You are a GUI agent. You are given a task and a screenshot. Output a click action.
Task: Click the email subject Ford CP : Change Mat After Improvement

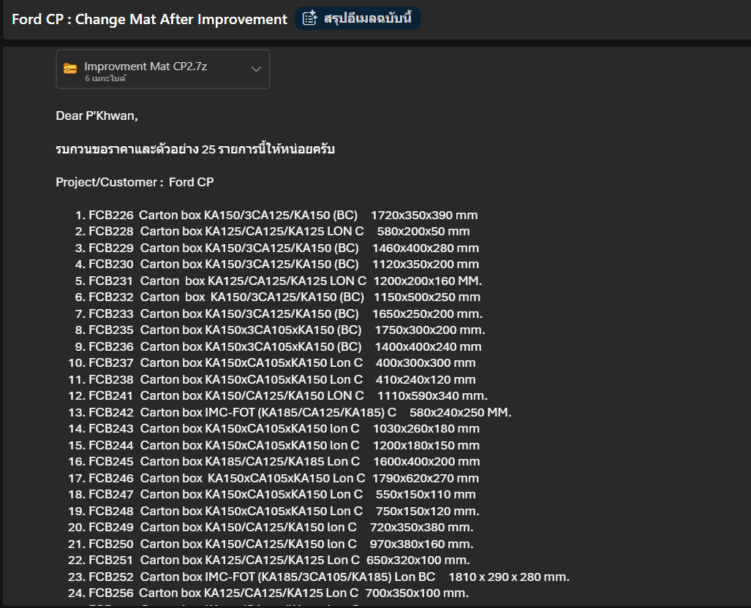149,19
